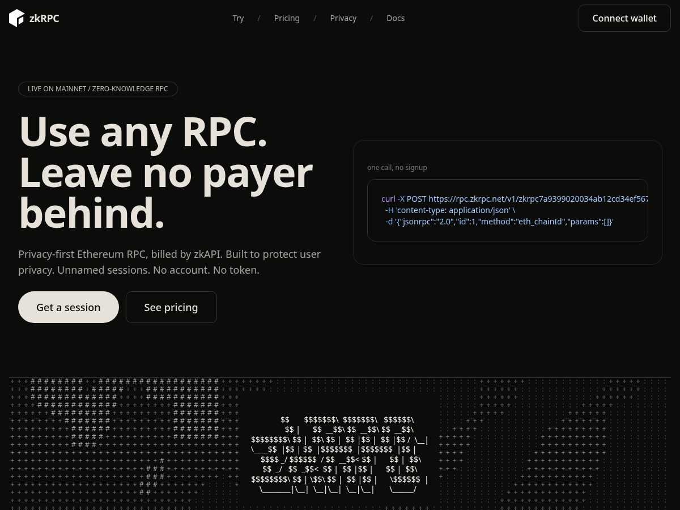The image size is (680, 510).
Task: Open the Privacy nav link
Action: (x=343, y=18)
